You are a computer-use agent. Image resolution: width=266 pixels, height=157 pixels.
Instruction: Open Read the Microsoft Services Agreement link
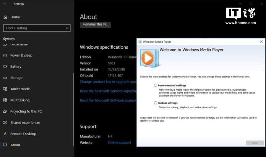tap(108, 91)
